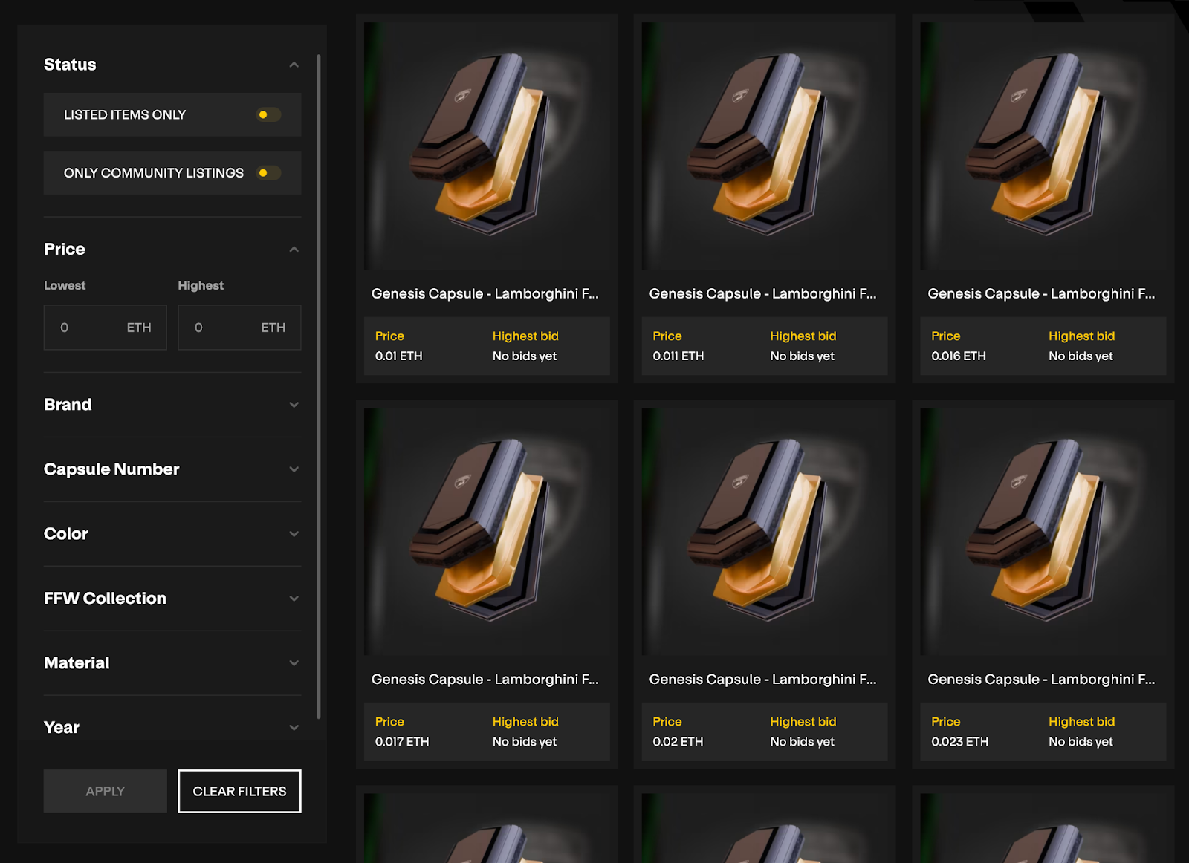
Task: Click the Capsule Number heading
Action: coord(111,469)
